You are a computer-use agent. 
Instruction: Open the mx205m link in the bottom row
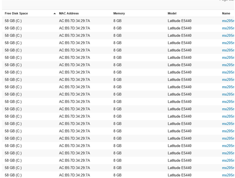tap(228, 175)
